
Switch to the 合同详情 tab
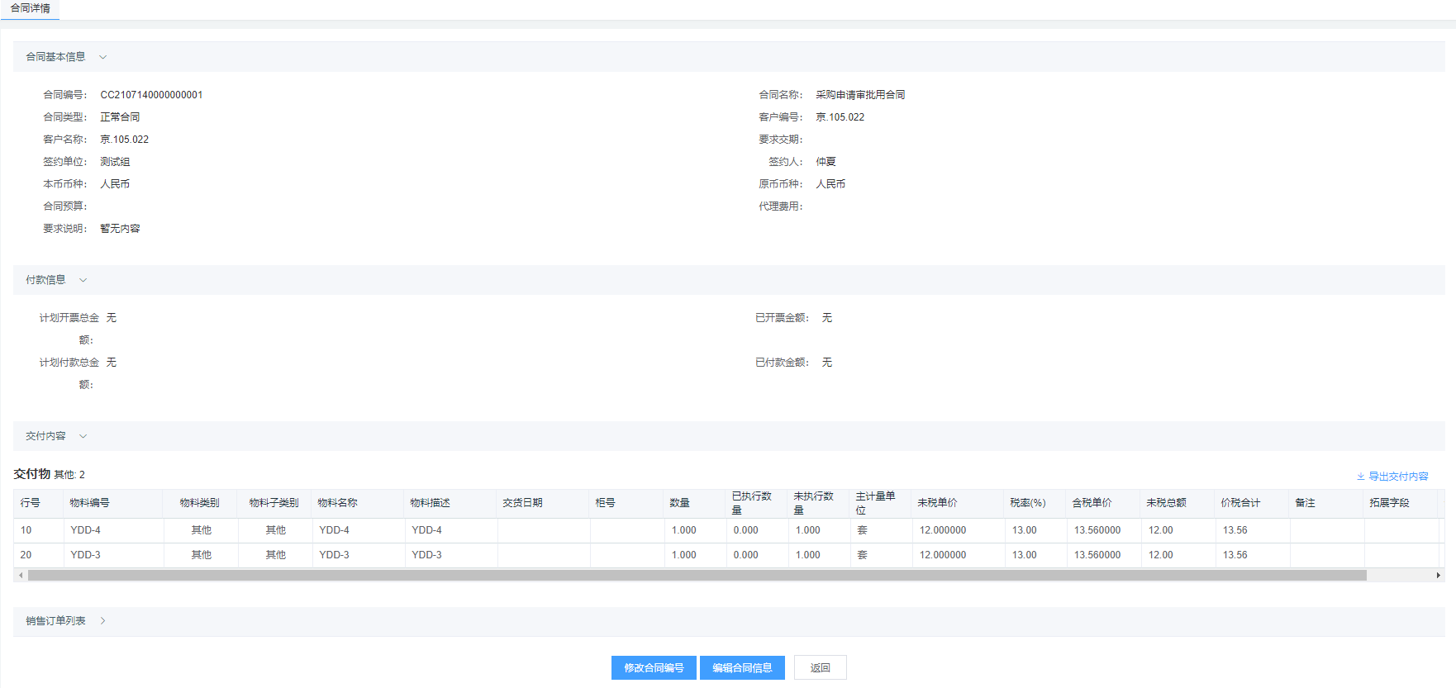pyautogui.click(x=31, y=8)
